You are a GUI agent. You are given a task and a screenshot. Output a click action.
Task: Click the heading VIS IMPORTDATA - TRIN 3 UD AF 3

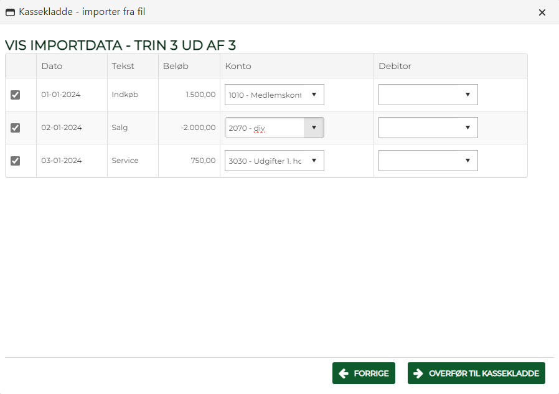(121, 45)
